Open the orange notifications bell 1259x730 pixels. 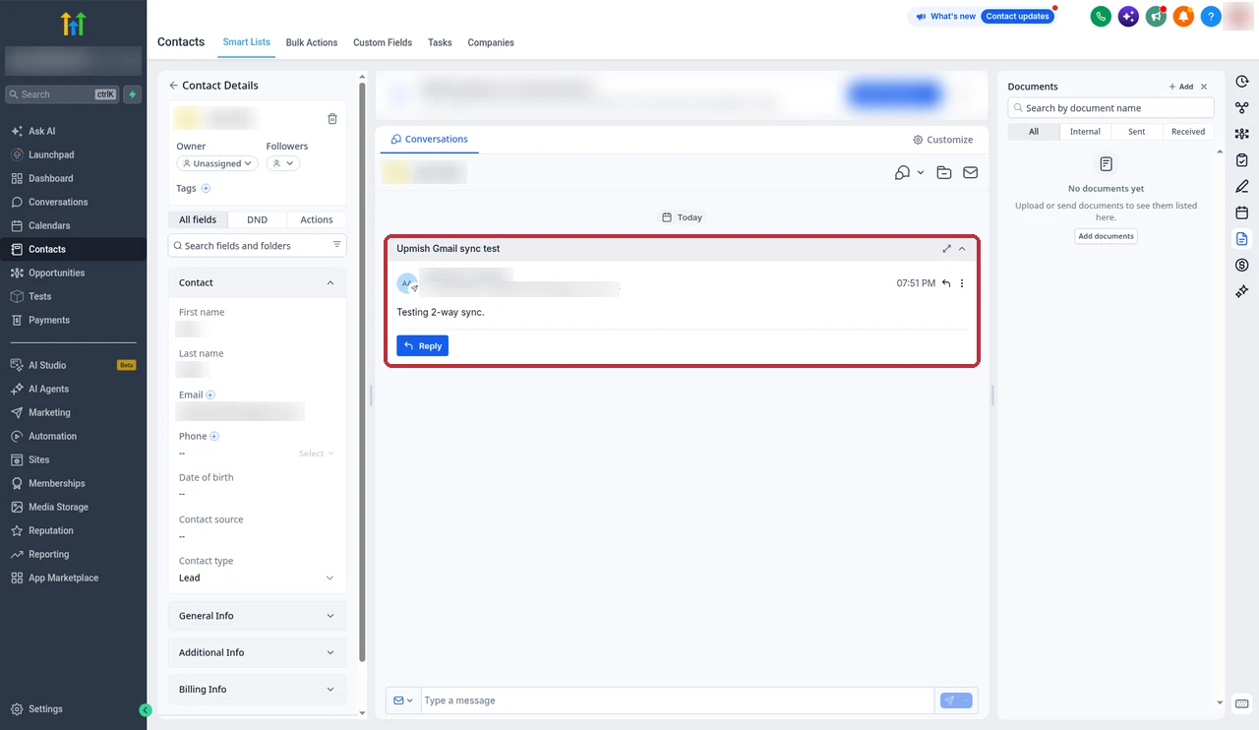1183,17
